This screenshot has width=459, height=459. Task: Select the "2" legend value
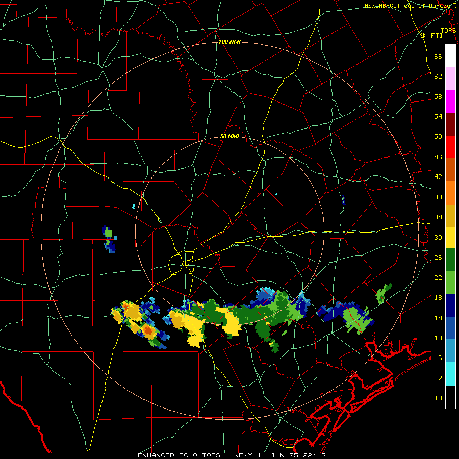point(440,378)
